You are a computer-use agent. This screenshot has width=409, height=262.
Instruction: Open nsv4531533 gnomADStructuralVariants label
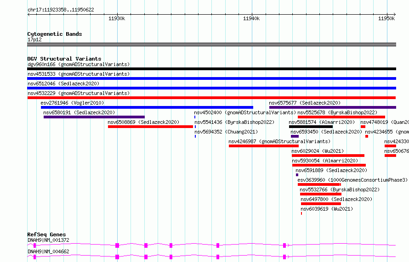[x=79, y=74]
